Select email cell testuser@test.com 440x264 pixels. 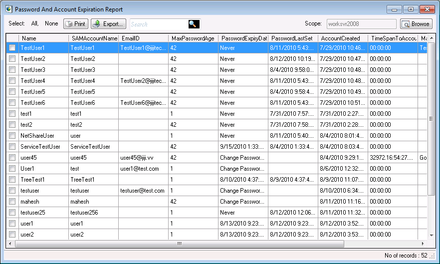pyautogui.click(x=142, y=191)
